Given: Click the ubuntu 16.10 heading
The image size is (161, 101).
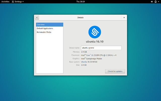Looking at the screenshot, I should [95, 41].
